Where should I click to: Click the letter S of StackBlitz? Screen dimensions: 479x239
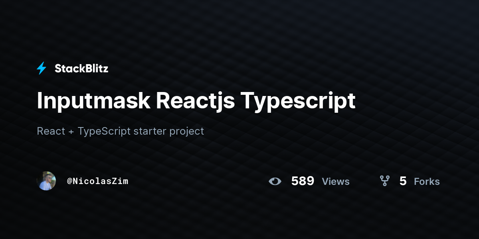tap(58, 69)
